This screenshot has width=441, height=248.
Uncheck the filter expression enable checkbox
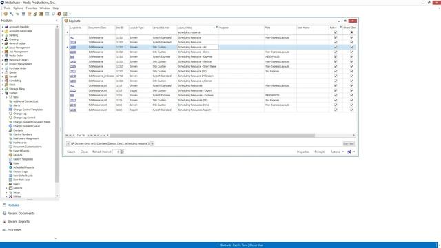(72, 144)
